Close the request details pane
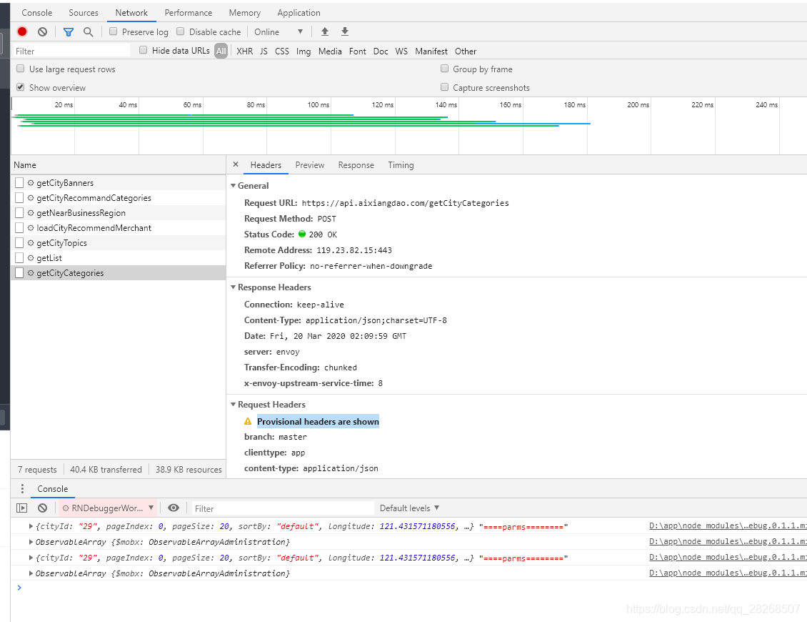 coord(236,164)
